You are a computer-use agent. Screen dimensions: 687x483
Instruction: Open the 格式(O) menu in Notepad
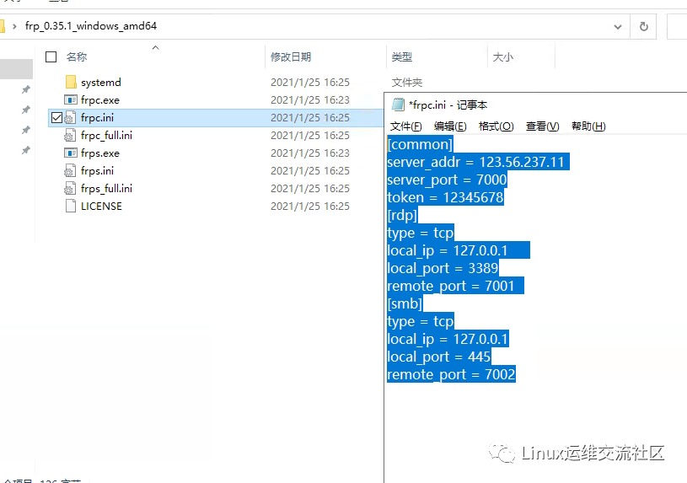tap(496, 126)
